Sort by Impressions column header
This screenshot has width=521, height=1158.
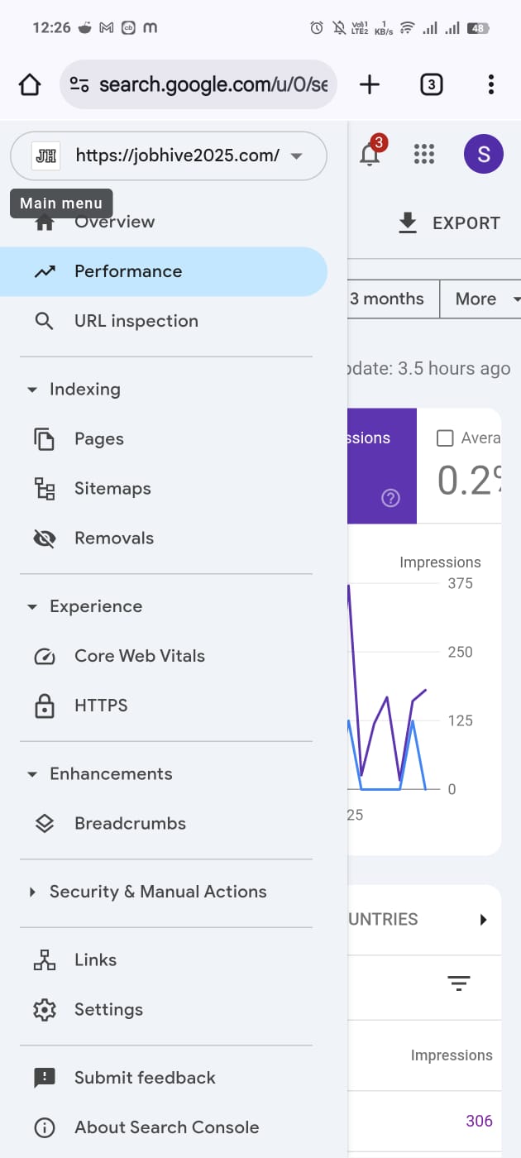click(452, 1055)
